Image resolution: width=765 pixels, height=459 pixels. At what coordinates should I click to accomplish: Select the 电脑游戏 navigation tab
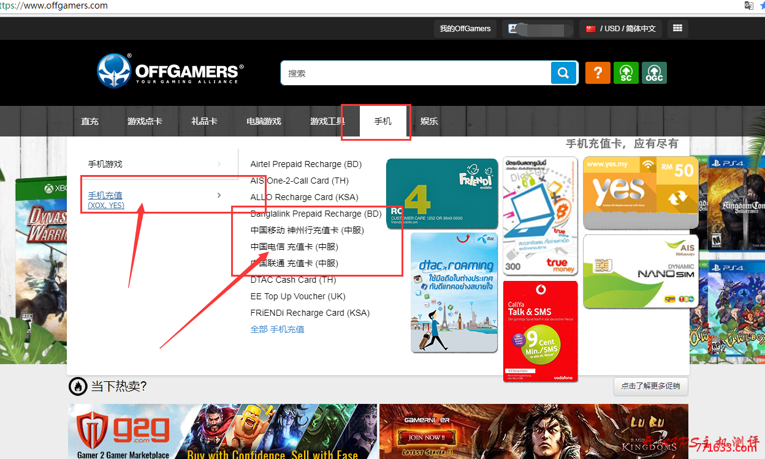264,121
